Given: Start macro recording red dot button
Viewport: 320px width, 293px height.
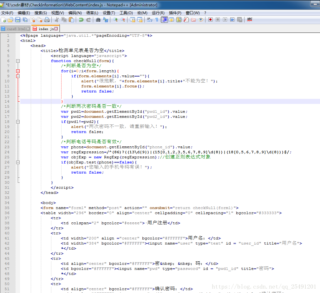Looking at the screenshot, I should 210,20.
